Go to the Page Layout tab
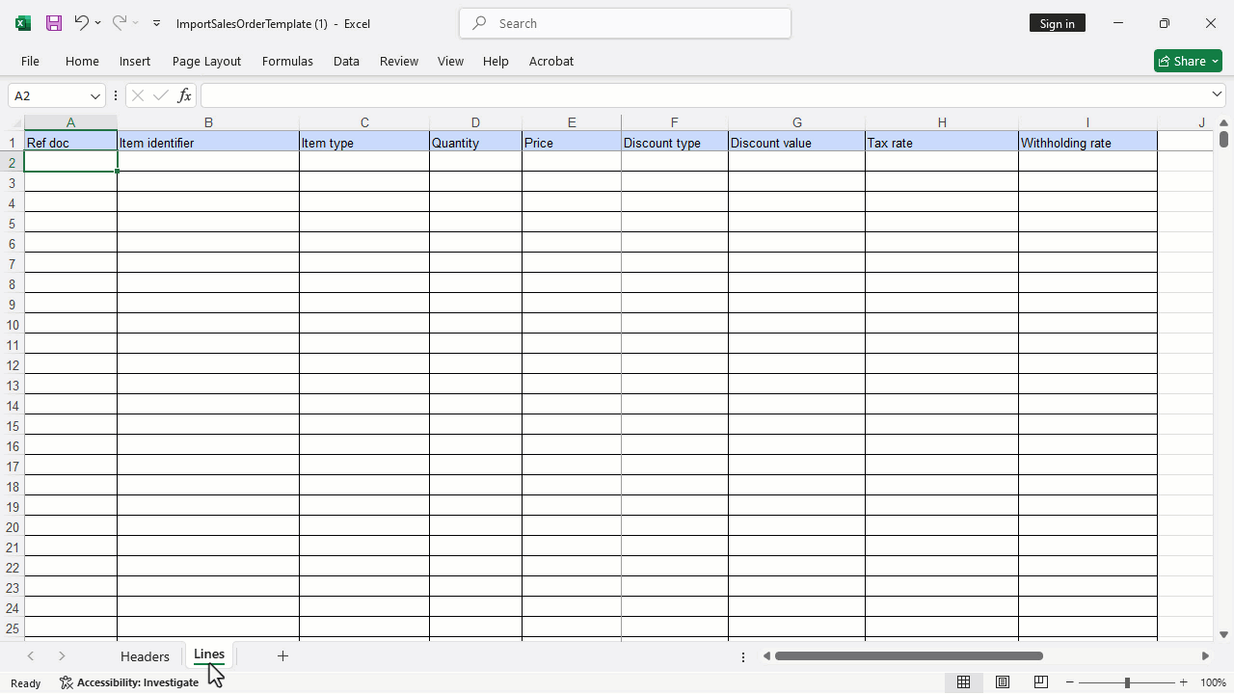The width and height of the screenshot is (1234, 694). (x=206, y=61)
